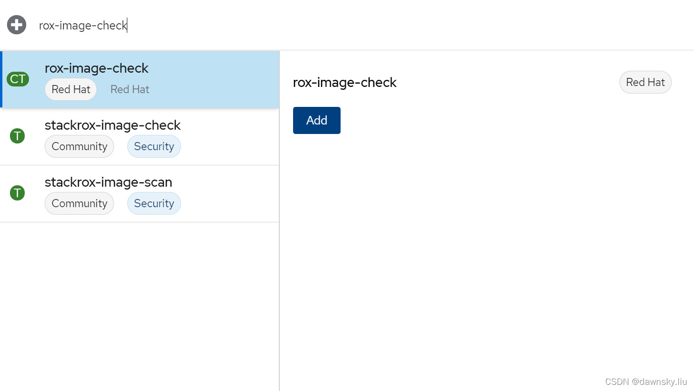Screen dimensions: 694x391
Task: Select the rox-image-check result title
Action: tap(96, 68)
